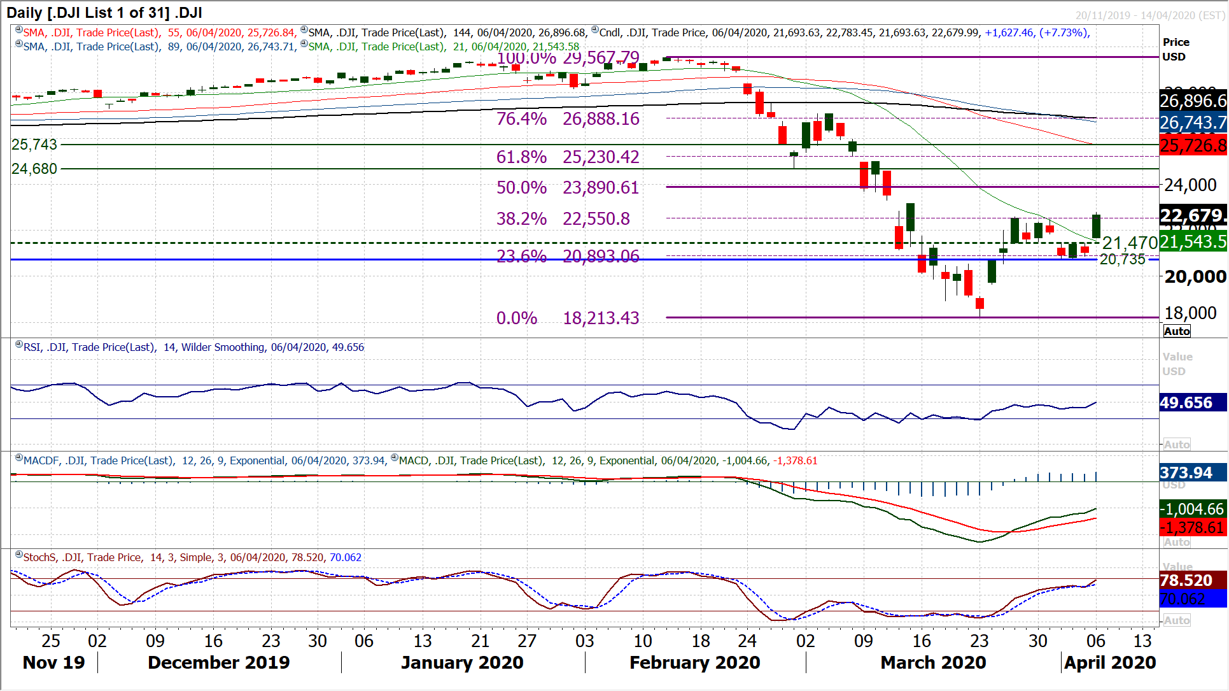
Task: Click the circle icon beside the Cndl legend
Action: [x=595, y=30]
